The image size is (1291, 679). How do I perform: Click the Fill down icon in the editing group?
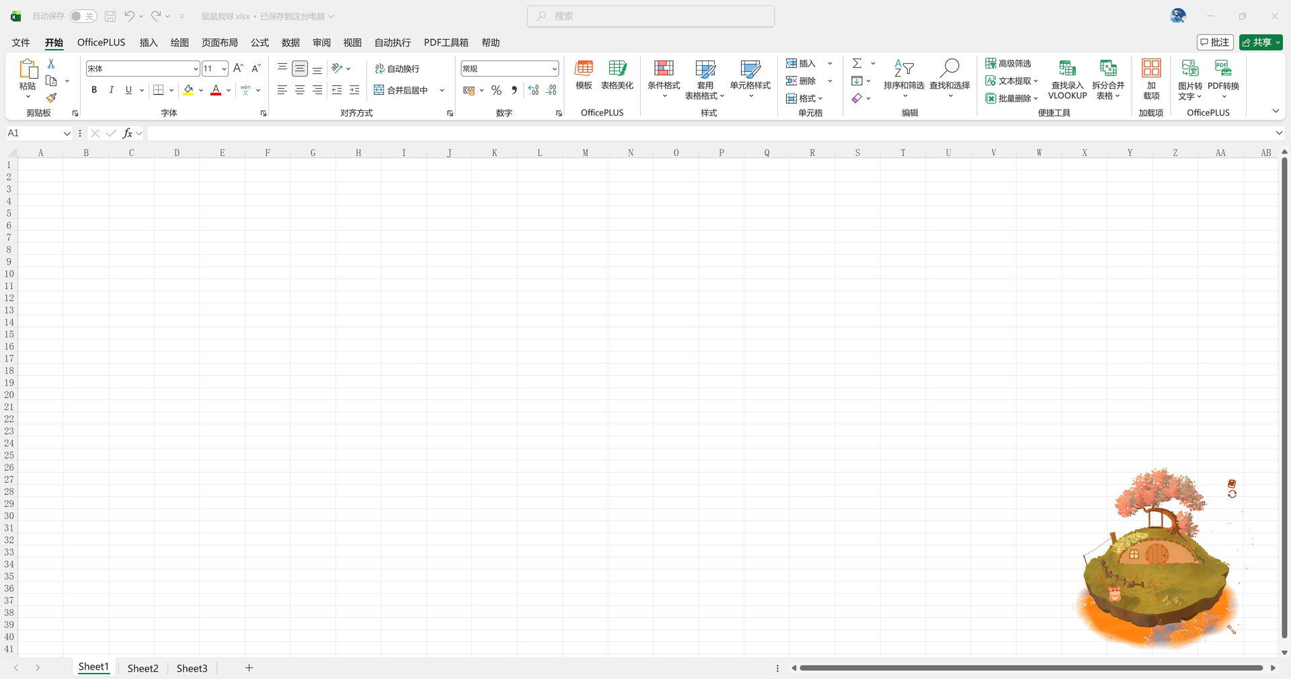pyautogui.click(x=857, y=81)
